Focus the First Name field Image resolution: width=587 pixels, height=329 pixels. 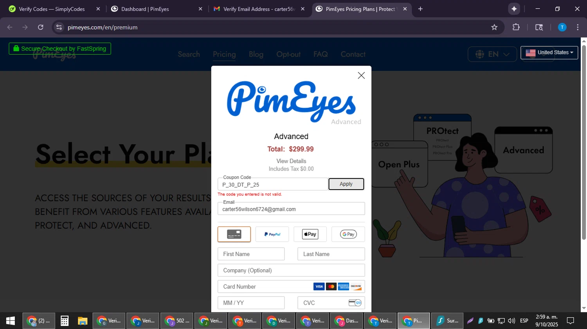pyautogui.click(x=251, y=254)
